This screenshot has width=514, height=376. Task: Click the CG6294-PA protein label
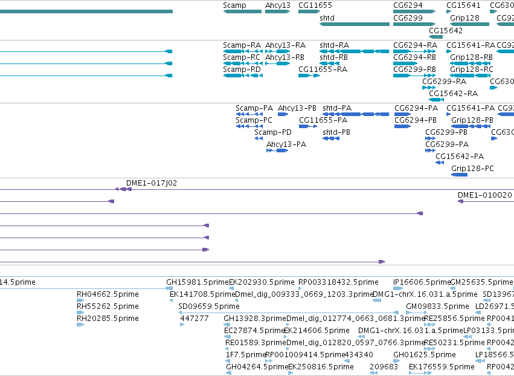click(x=416, y=108)
